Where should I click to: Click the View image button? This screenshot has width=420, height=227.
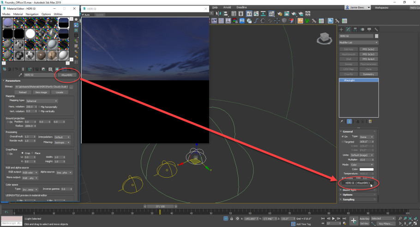coord(41,92)
